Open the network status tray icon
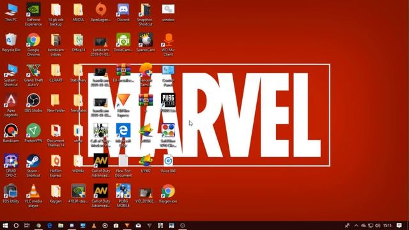 (x=371, y=226)
